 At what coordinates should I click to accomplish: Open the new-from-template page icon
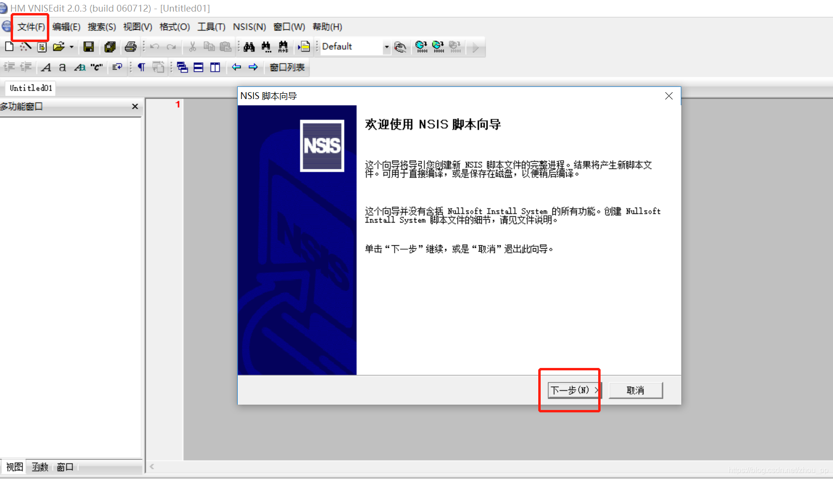pyautogui.click(x=42, y=46)
